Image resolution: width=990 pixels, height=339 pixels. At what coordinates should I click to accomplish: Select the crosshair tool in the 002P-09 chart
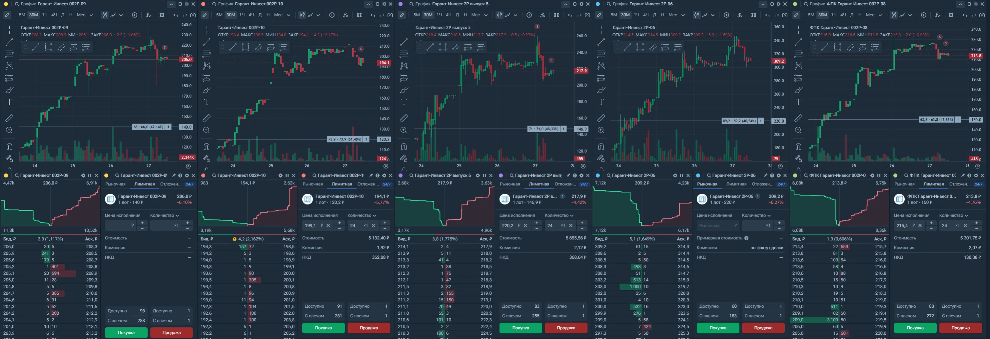pos(9,30)
